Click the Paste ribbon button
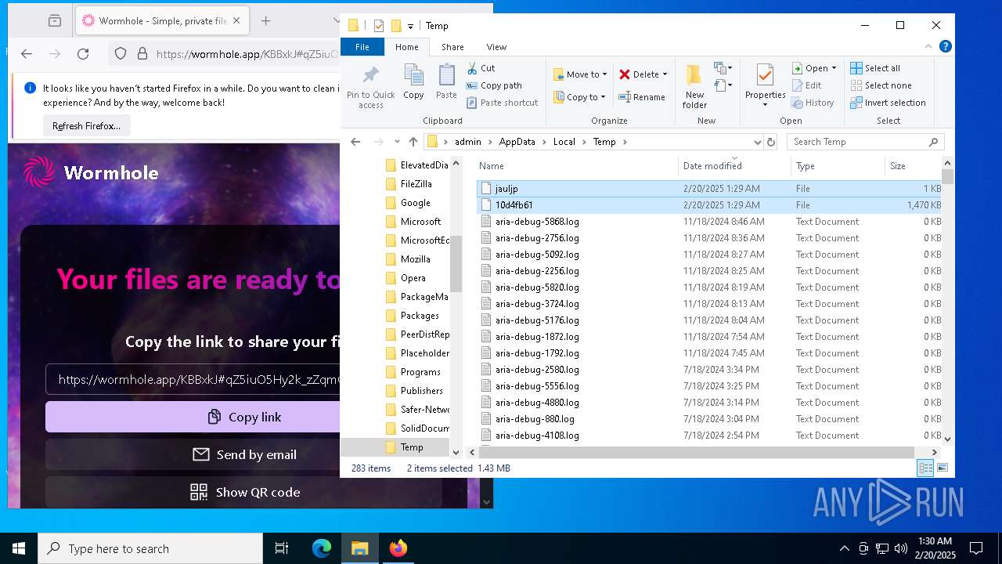 tap(446, 82)
